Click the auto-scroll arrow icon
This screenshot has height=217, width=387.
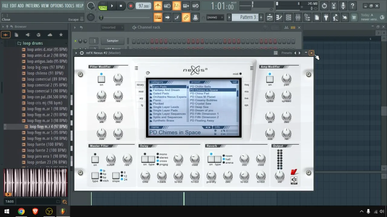click(167, 17)
